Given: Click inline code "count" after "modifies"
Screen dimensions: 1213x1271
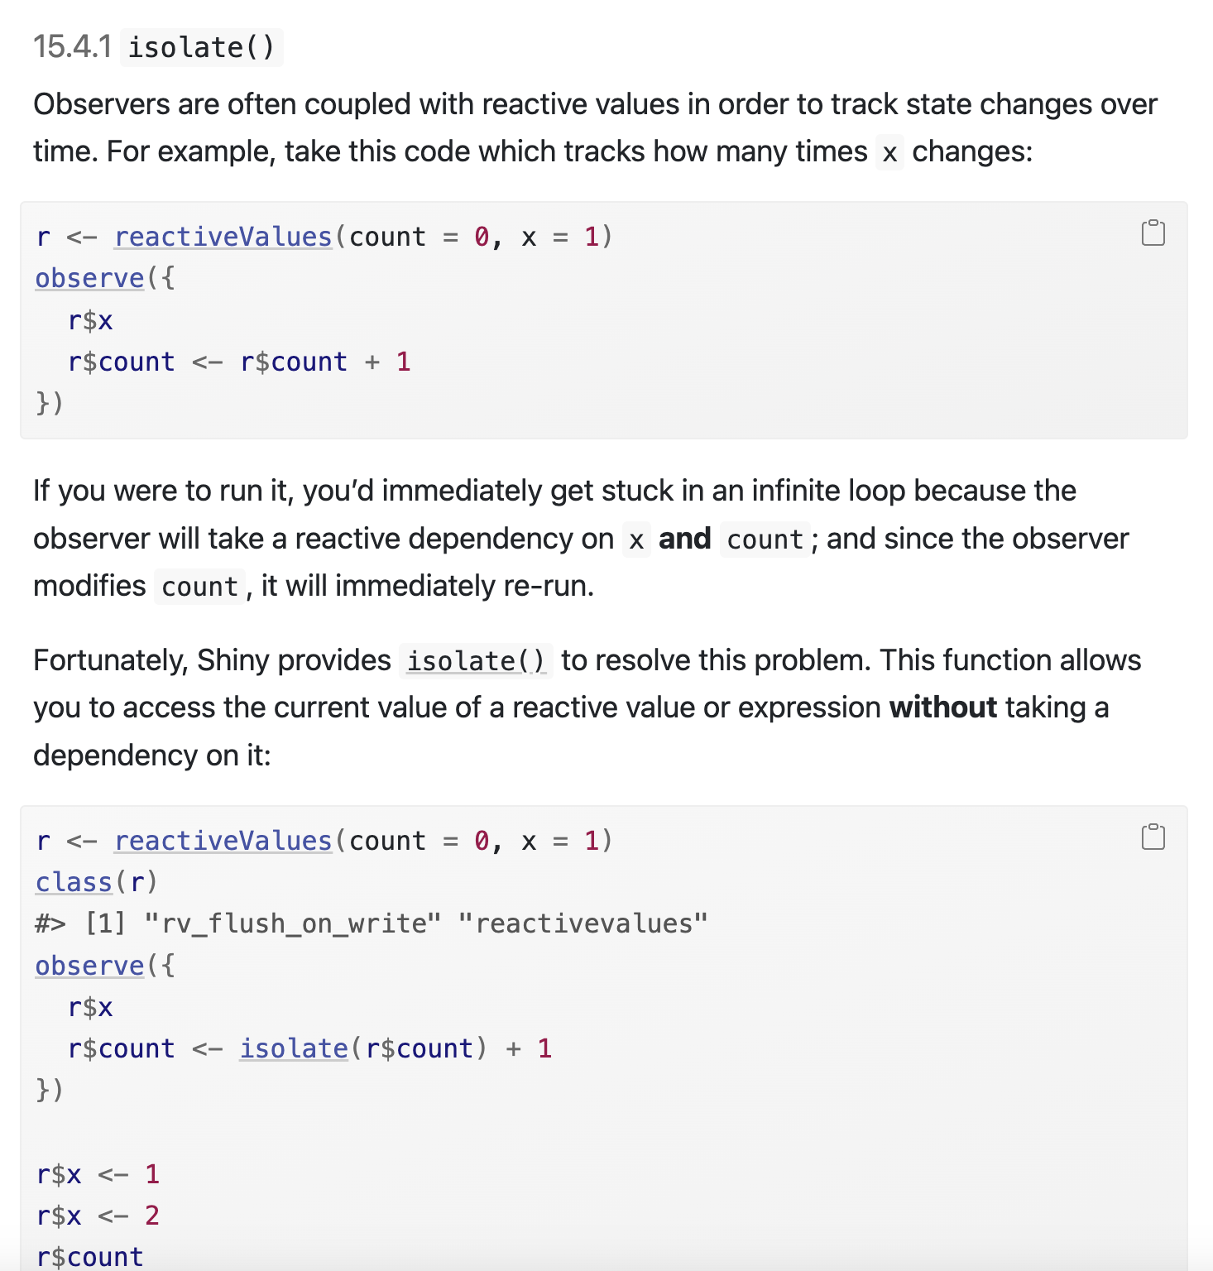Looking at the screenshot, I should [x=199, y=587].
